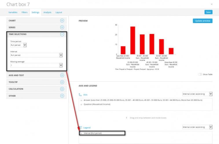The height and width of the screenshot is (144, 219).
Task: Toggle the Show Table switch
Action: pos(200,74)
